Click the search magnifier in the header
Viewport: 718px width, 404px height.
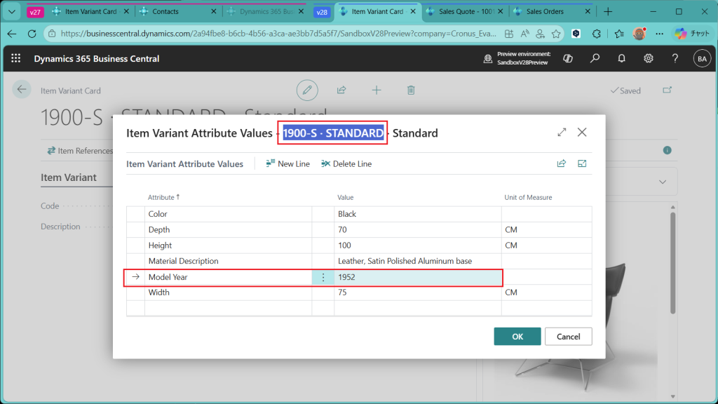coord(595,59)
